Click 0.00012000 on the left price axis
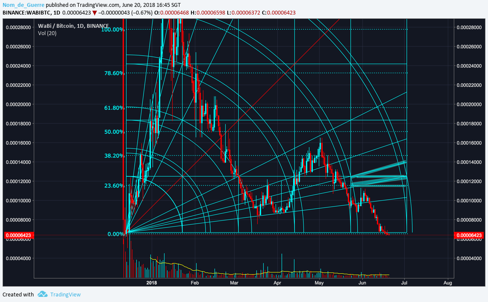The height and width of the screenshot is (302, 488). click(18, 181)
